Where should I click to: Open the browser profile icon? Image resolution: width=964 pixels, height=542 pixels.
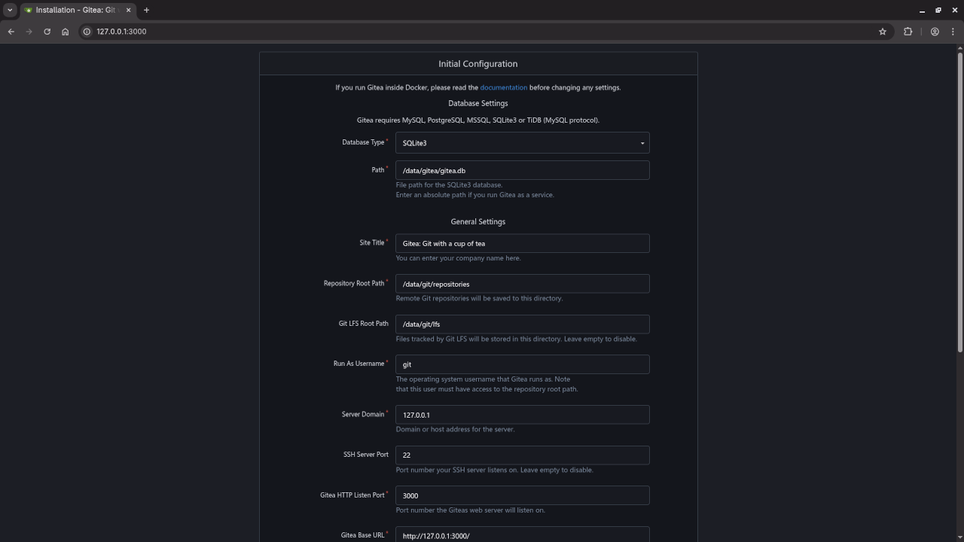point(935,32)
